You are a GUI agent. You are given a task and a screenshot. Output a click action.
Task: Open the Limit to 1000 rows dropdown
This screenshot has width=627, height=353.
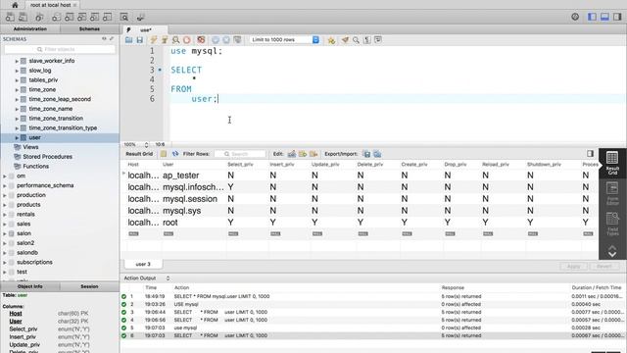285,40
